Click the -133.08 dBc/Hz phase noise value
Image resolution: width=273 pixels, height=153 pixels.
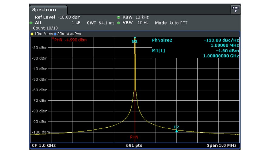coord(221,40)
